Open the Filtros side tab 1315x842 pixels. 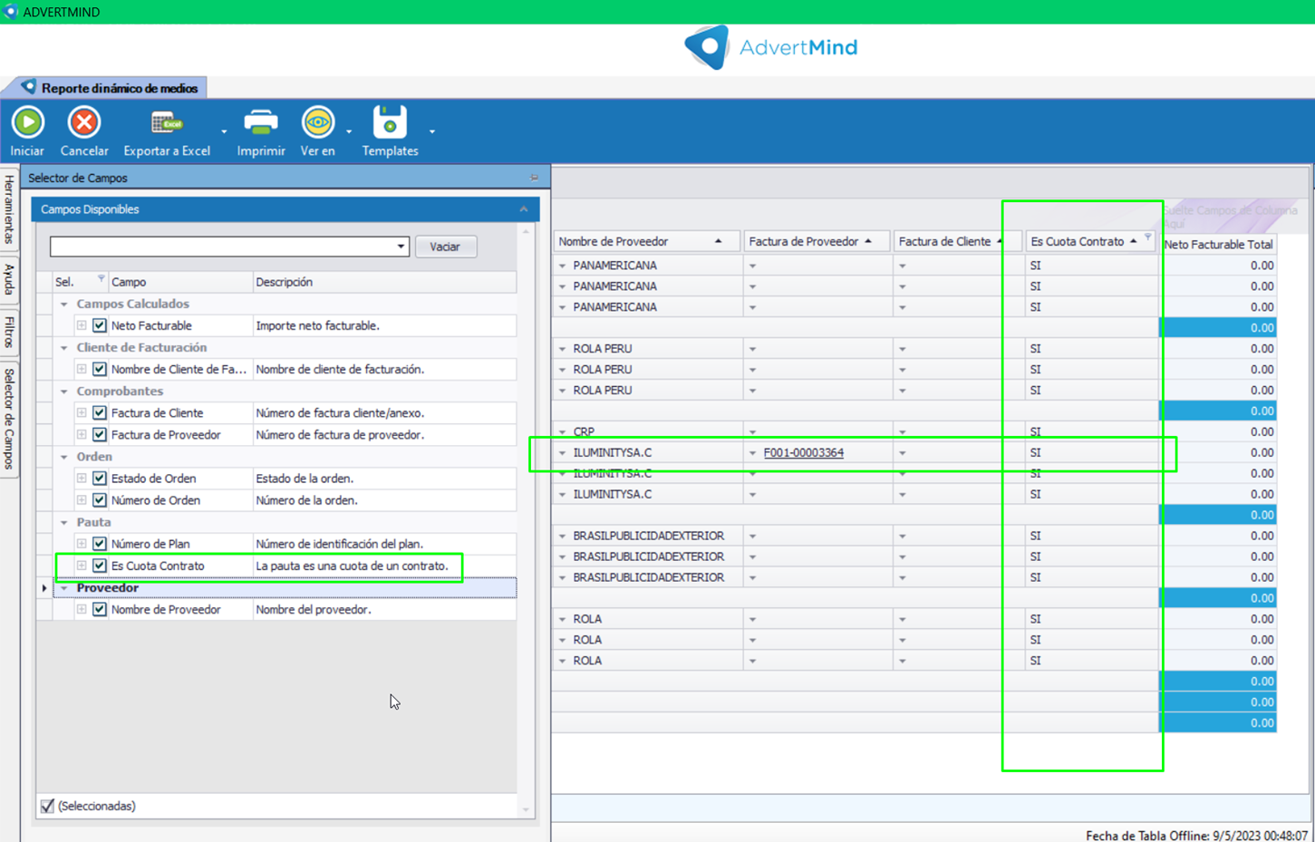(x=9, y=332)
